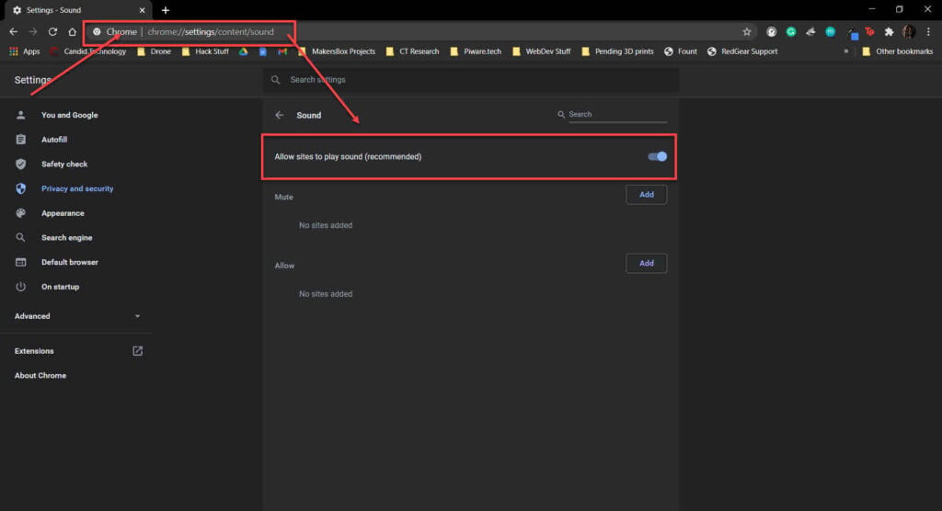This screenshot has height=511, width=942.
Task: Open the Extensions puzzle piece icon
Action: point(890,32)
